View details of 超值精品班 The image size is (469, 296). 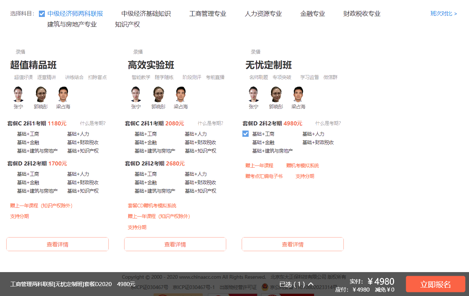[x=57, y=244]
